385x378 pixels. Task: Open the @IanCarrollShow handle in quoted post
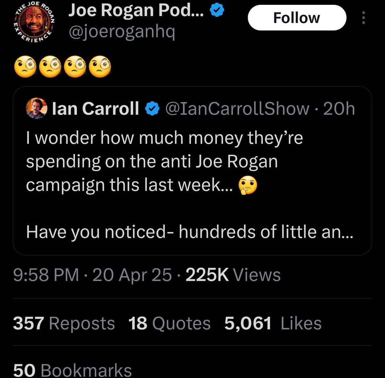pos(237,108)
